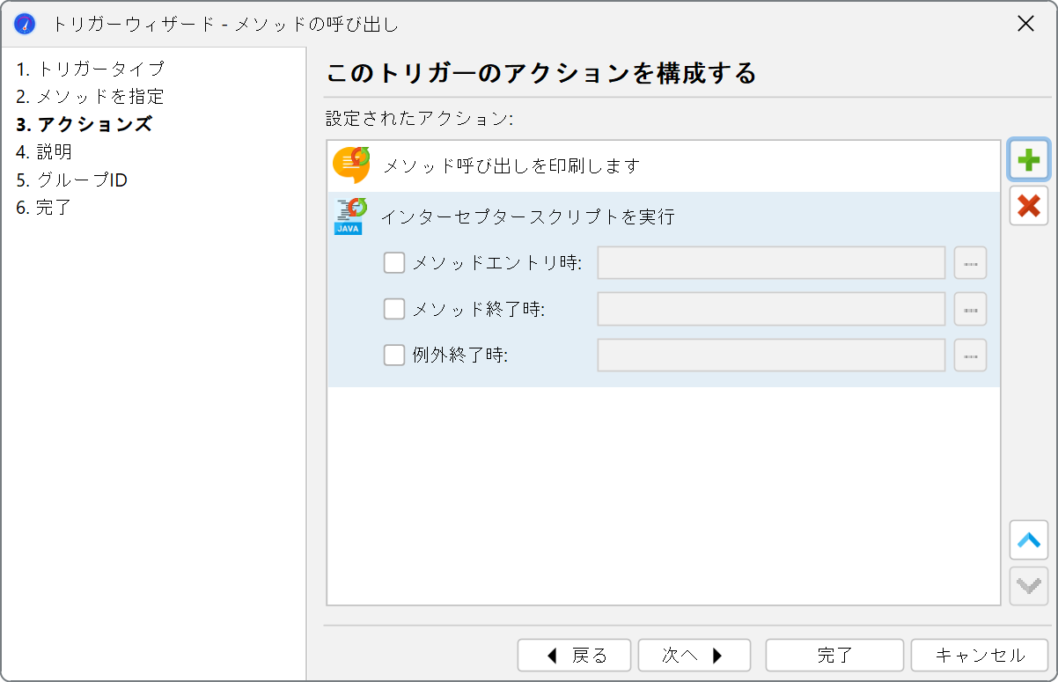The height and width of the screenshot is (682, 1058).
Task: Select メソッド呼び出しを印刷します action row
Action: [664, 165]
